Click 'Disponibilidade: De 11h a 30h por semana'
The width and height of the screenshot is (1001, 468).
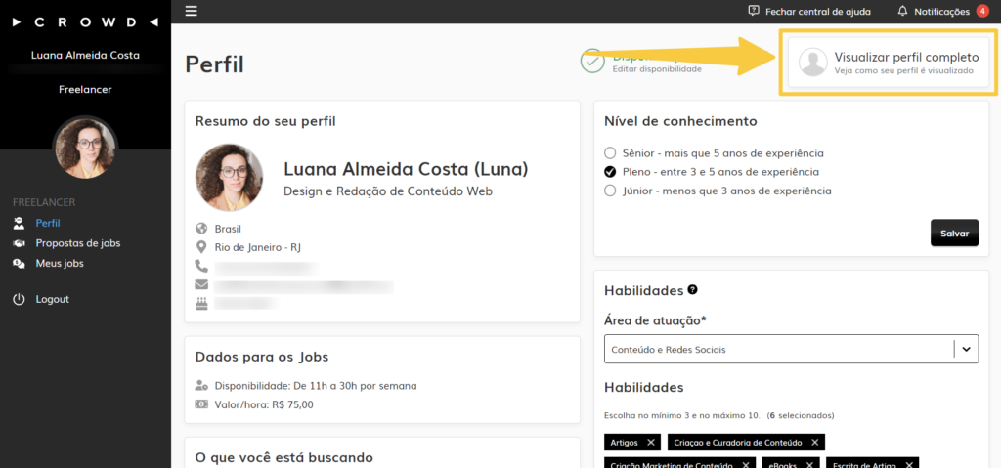[316, 386]
